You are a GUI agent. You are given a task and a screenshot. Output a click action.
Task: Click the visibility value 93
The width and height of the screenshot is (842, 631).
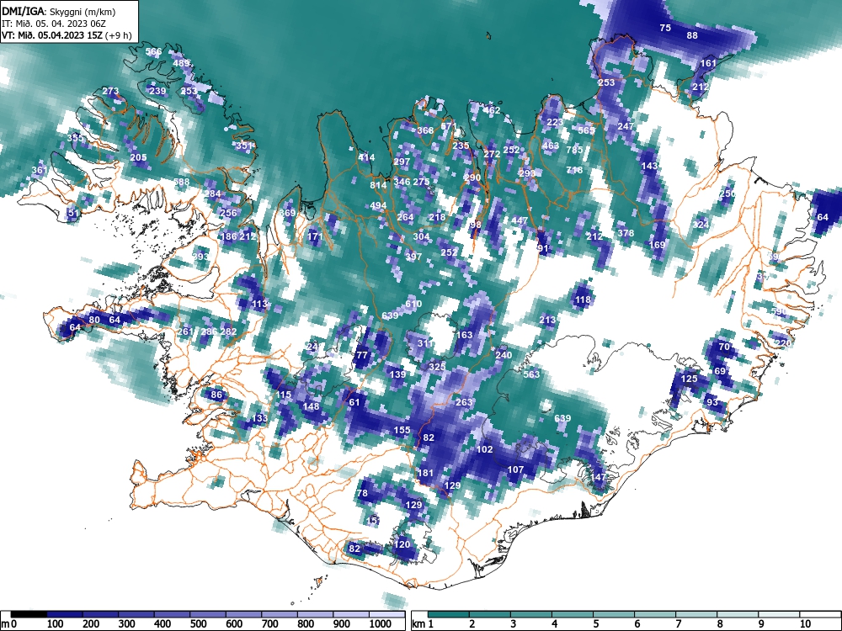(712, 402)
